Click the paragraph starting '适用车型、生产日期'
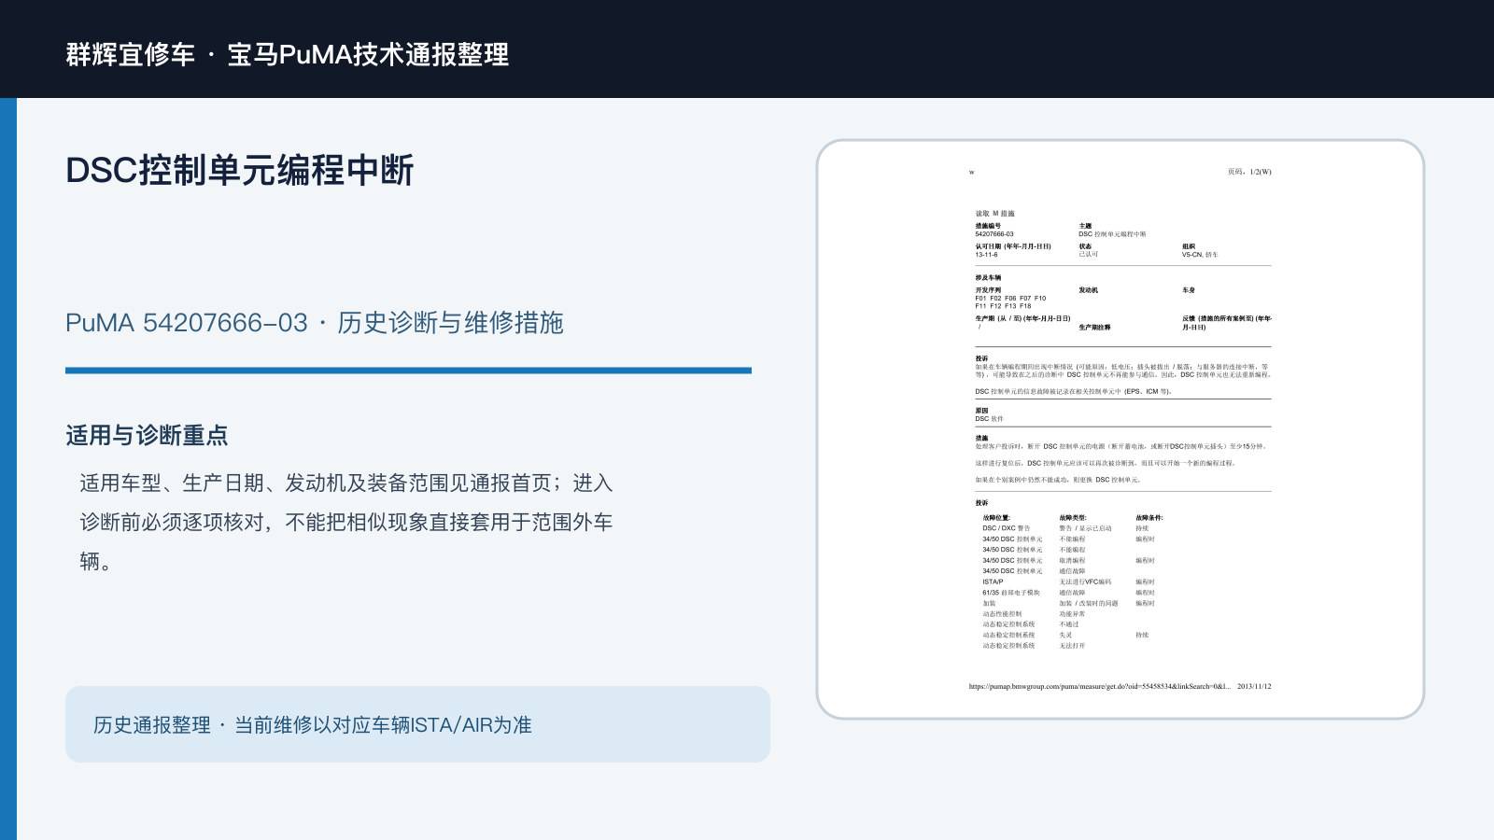Screen dimensions: 1494x840 [x=346, y=522]
